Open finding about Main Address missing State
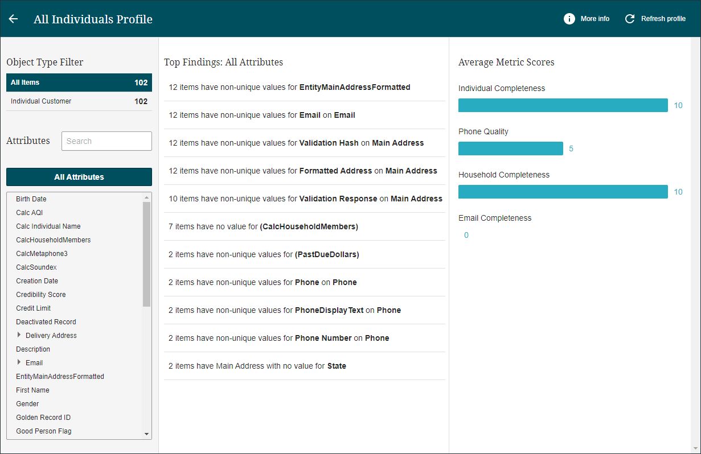The height and width of the screenshot is (454, 701). [257, 366]
